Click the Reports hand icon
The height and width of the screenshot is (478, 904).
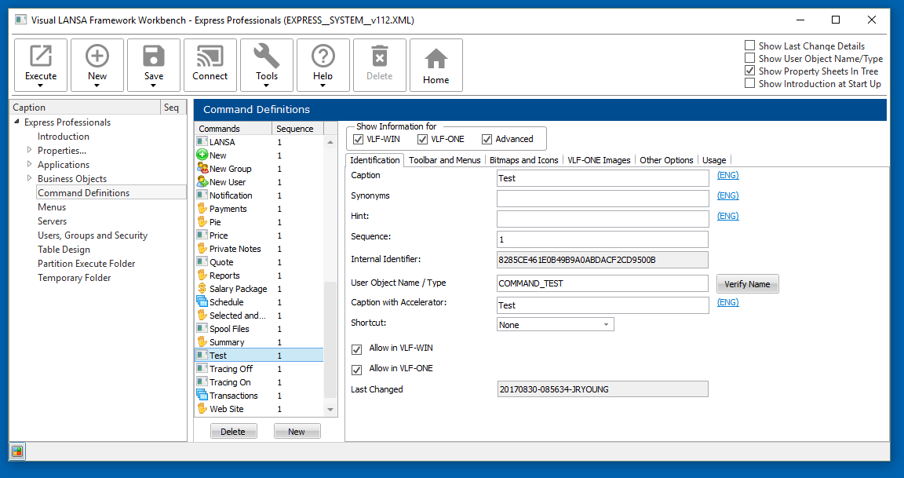coord(202,275)
